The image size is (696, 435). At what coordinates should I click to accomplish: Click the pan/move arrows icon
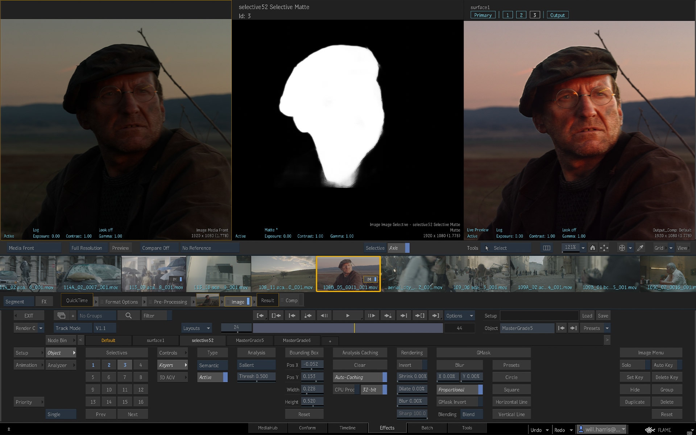click(x=604, y=248)
